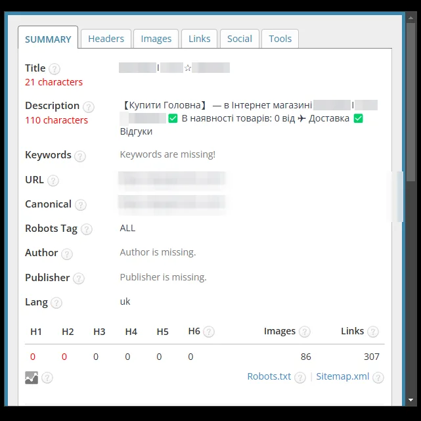Click the red H2 count 0
This screenshot has width=421, height=421.
pyautogui.click(x=64, y=357)
